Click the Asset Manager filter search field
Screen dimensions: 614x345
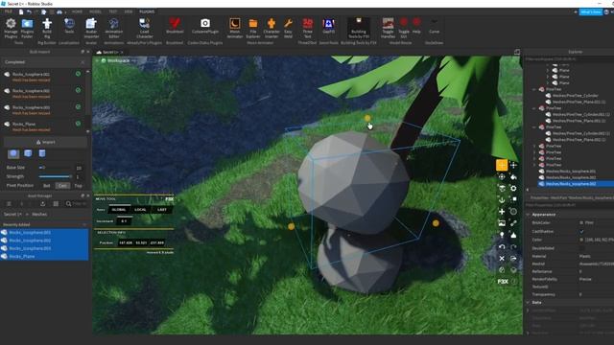pyautogui.click(x=76, y=204)
